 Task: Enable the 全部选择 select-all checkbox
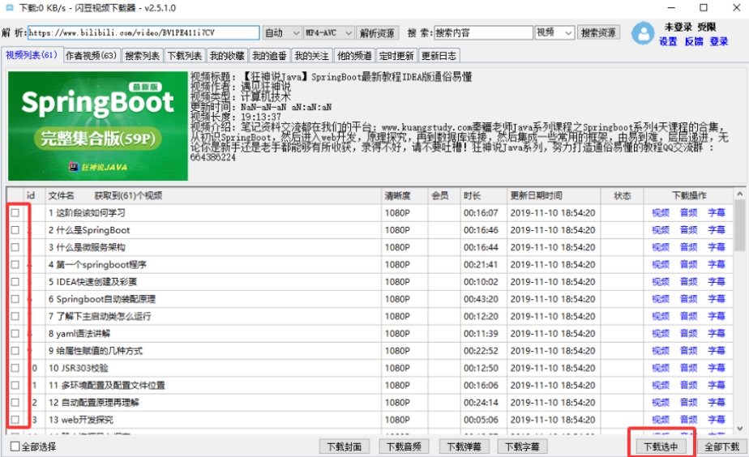(15, 446)
